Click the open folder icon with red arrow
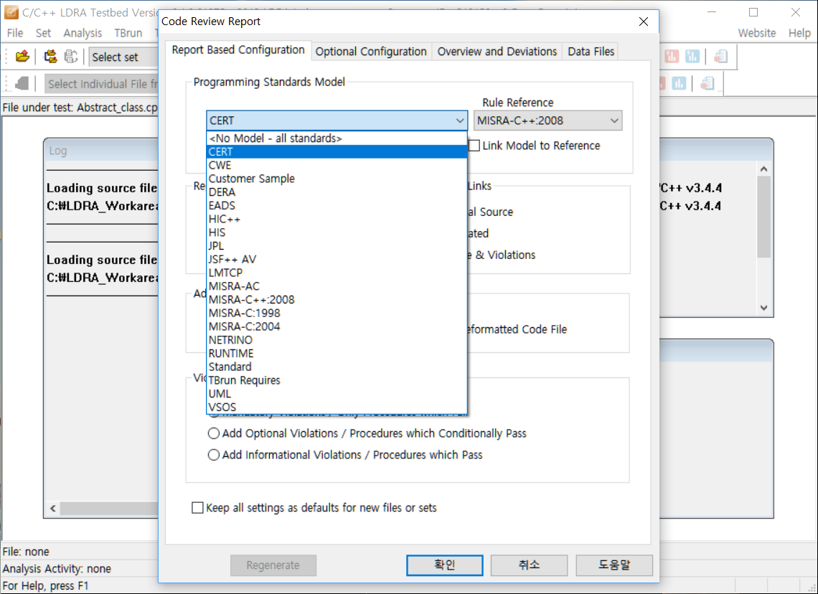 22,57
